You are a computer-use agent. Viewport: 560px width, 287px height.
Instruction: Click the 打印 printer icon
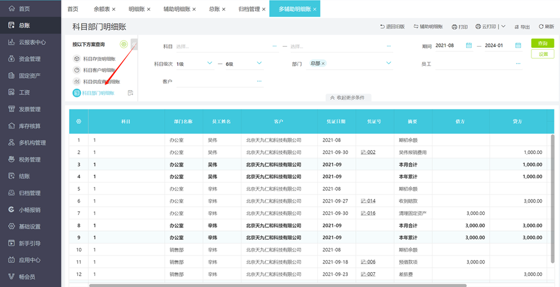(x=454, y=27)
